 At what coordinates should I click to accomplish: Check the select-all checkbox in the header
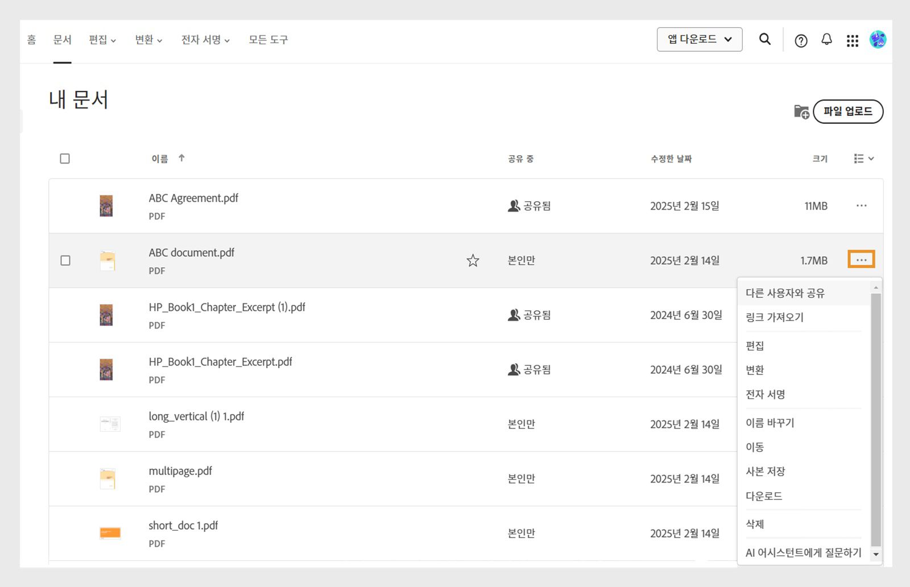tap(65, 159)
